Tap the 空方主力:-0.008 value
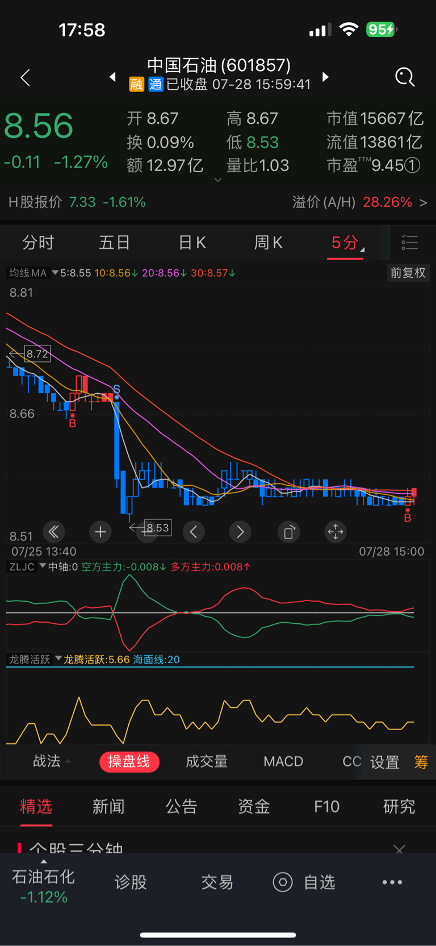The image size is (436, 946). [124, 566]
